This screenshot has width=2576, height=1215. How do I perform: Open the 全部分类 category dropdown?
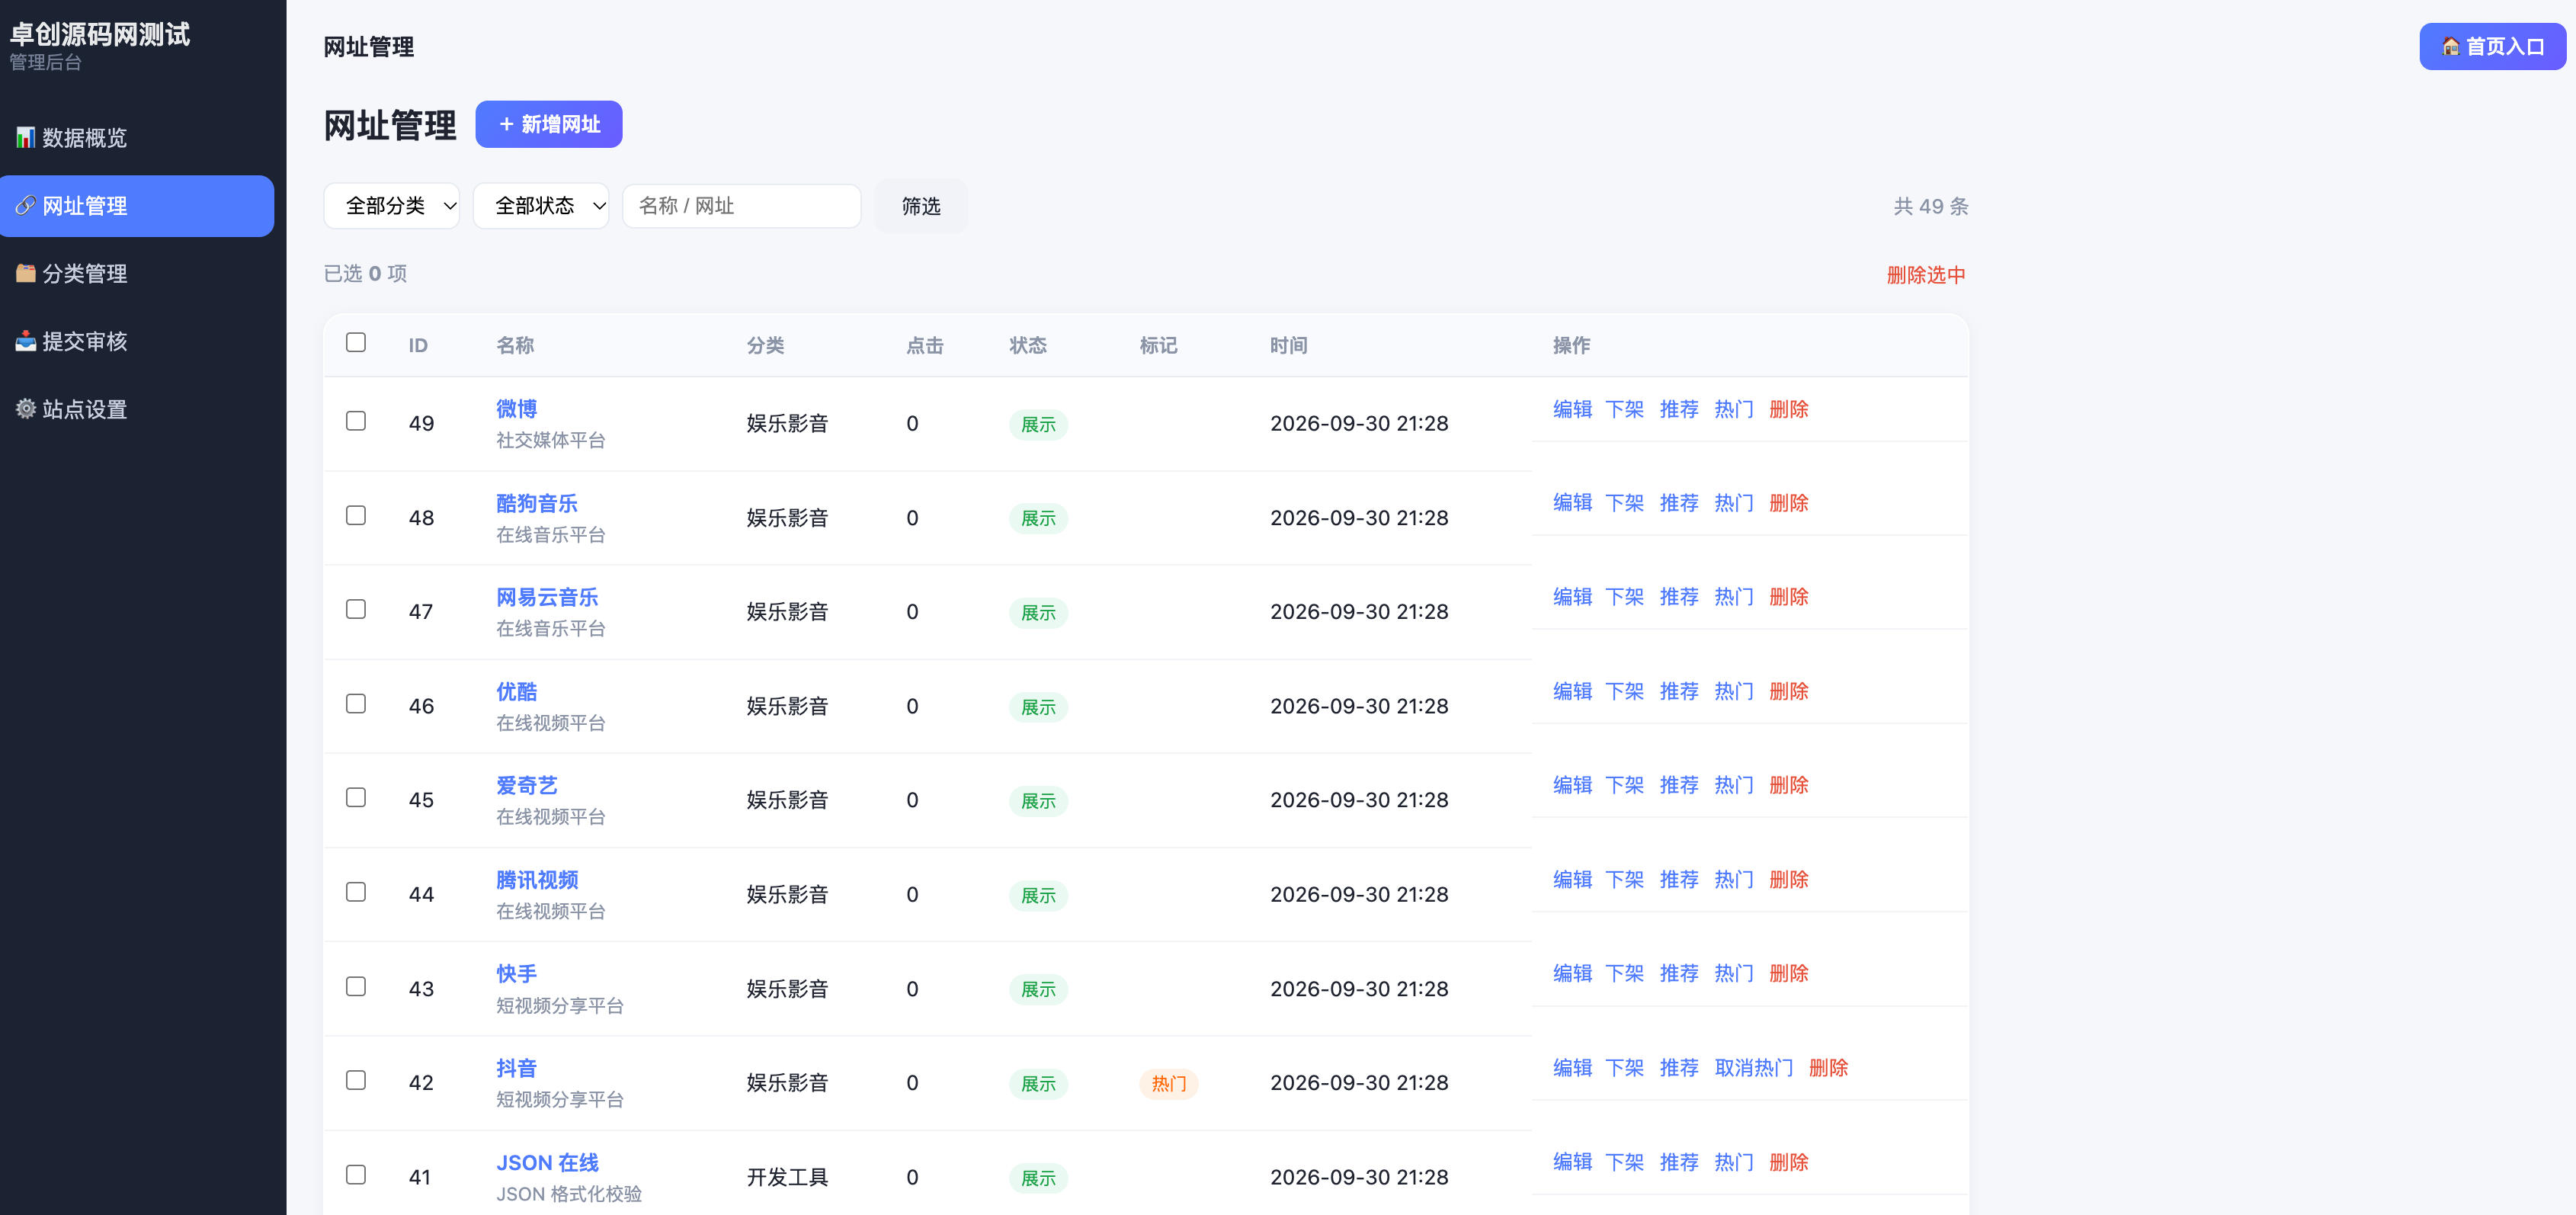[x=392, y=206]
